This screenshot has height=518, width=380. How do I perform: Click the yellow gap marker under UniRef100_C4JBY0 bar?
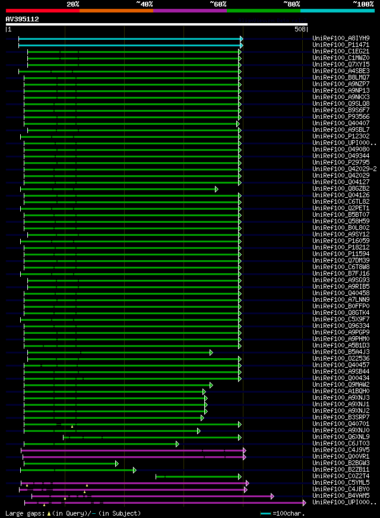click(84, 492)
